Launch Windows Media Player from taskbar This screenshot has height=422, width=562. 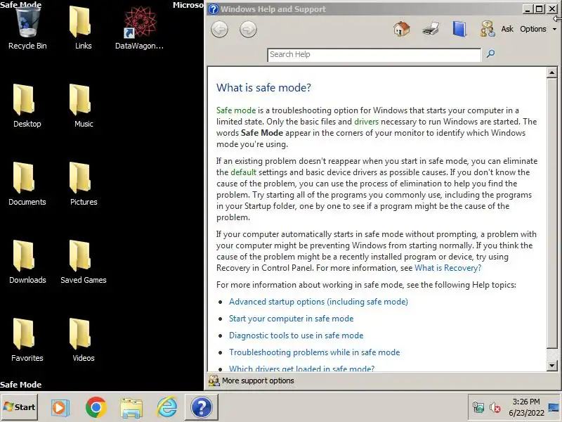pyautogui.click(x=60, y=408)
